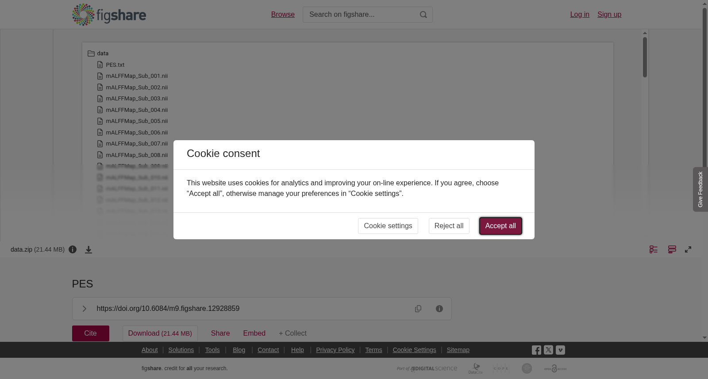Download data.zip with the arrow icon

click(x=88, y=249)
